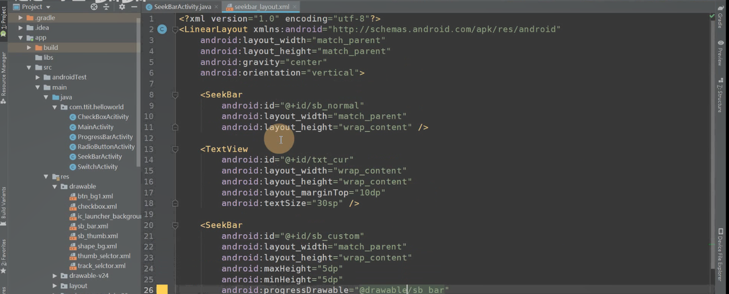This screenshot has height=294, width=729.
Task: Open btn_bg1.xml drawable file
Action: (x=91, y=196)
